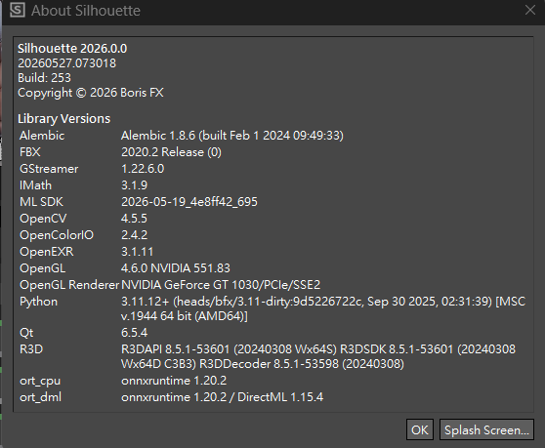Image resolution: width=545 pixels, height=448 pixels.
Task: Click the GStreamer version '1.22.6.0'
Action: [x=143, y=169]
